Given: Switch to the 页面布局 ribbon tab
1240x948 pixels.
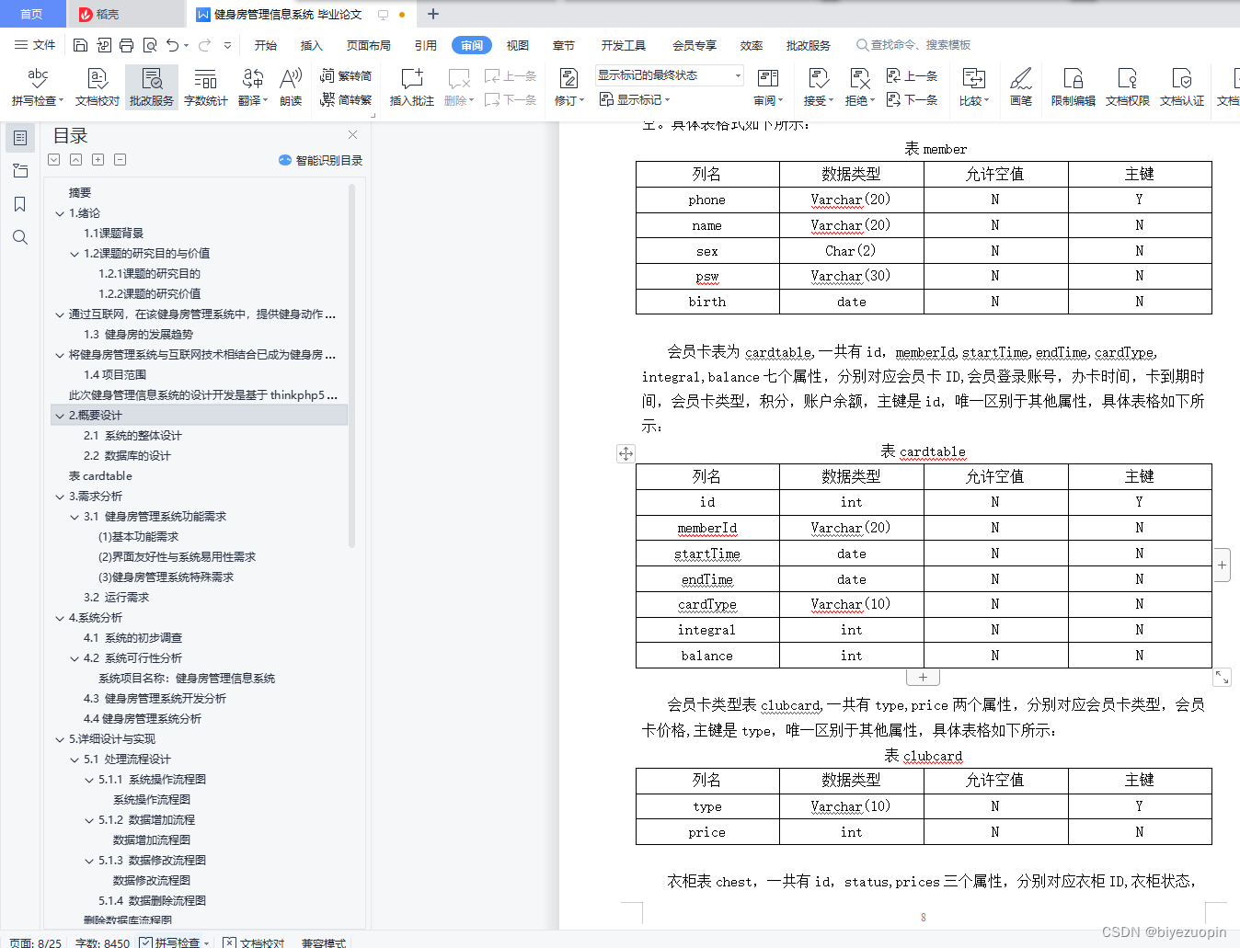Looking at the screenshot, I should 369,45.
